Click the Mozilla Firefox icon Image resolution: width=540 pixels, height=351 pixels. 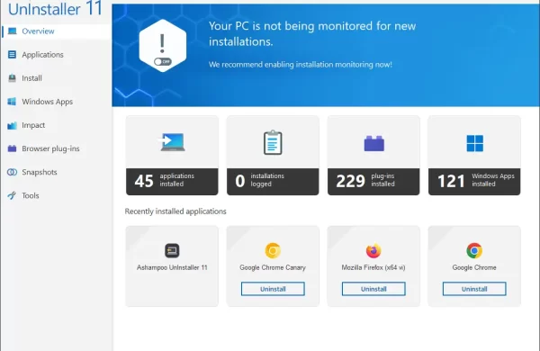373,250
